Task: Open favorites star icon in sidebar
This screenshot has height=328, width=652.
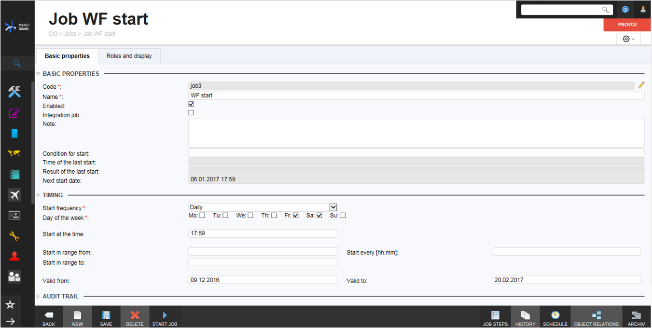Action: [x=10, y=304]
